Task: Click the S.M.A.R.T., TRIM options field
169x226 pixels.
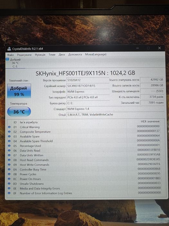Action: point(116,115)
